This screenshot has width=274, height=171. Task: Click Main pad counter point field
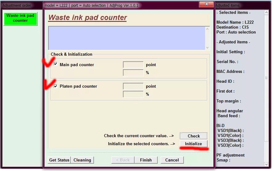click(133, 65)
